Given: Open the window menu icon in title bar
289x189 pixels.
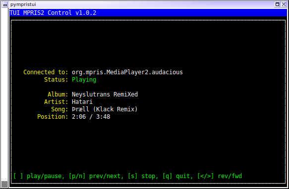Looking at the screenshot, I should (5, 4).
